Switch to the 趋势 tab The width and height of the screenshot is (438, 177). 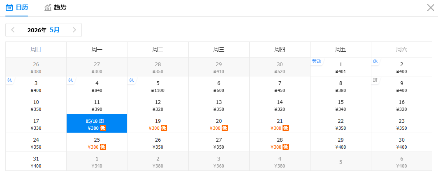click(x=60, y=7)
